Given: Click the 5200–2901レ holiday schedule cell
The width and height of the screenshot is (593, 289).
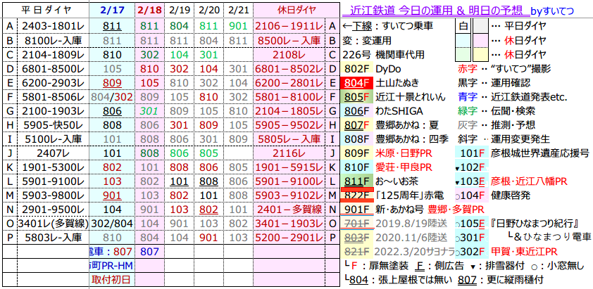Looking at the screenshot, I should click(289, 238).
